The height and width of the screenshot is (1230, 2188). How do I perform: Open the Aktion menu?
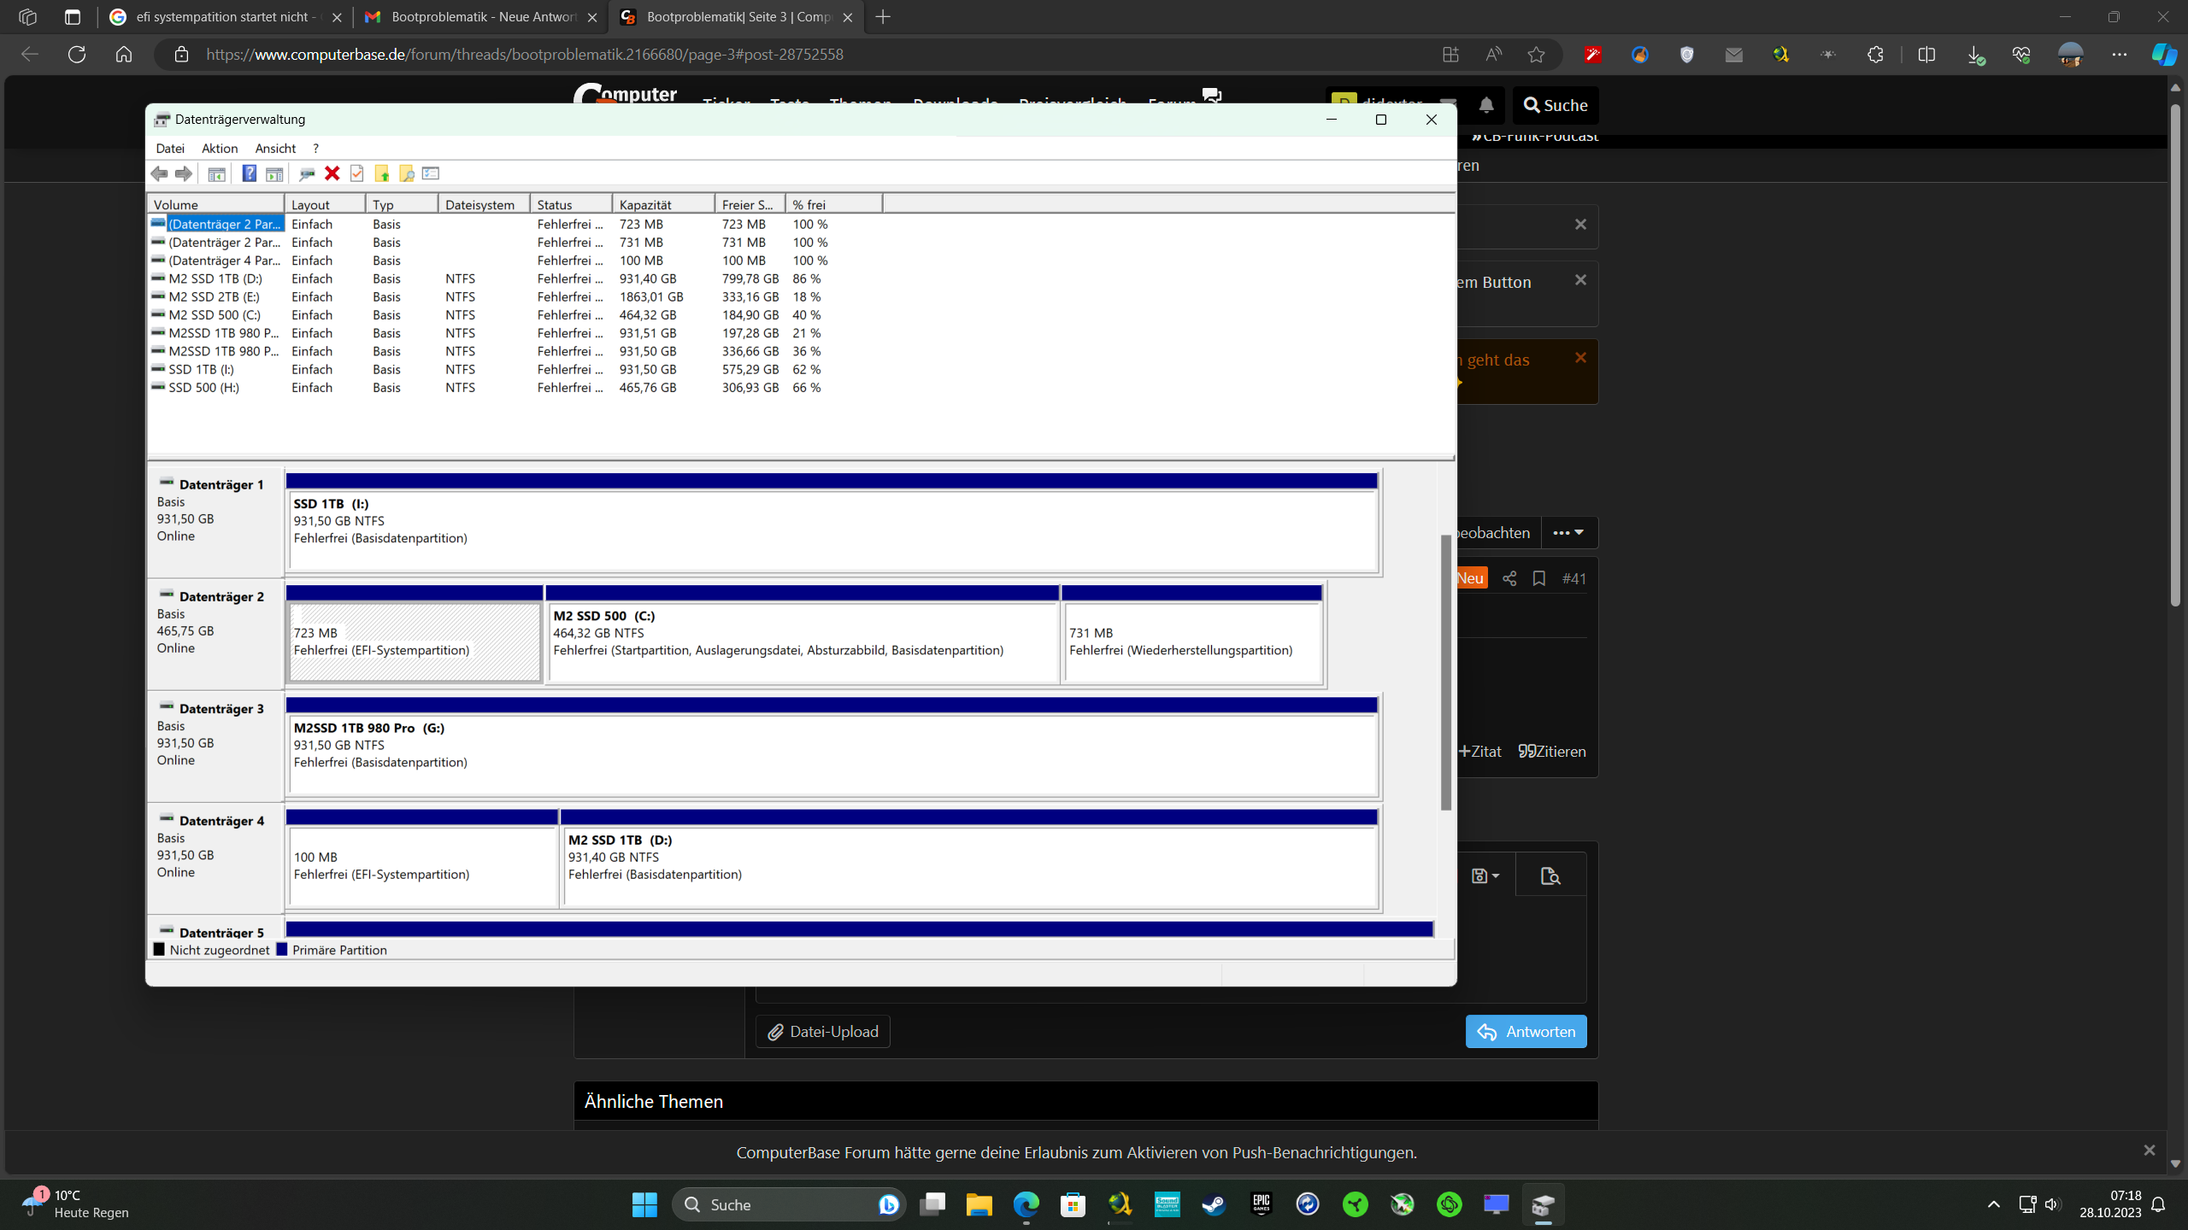(220, 149)
